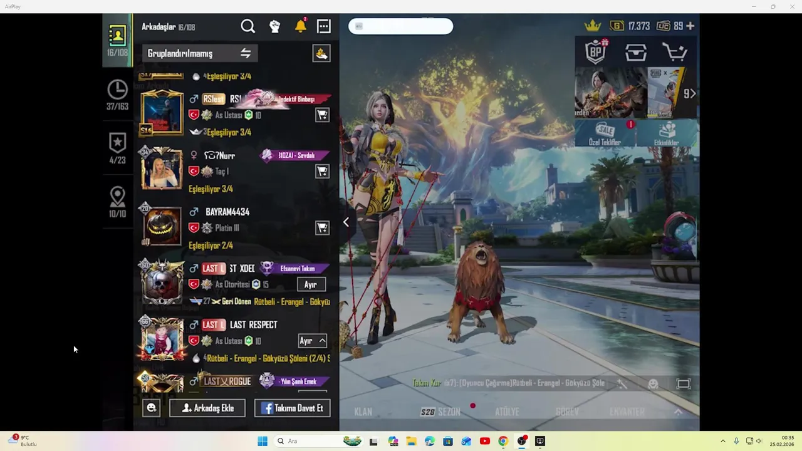The image size is (802, 451).
Task: Open the recent players clock tab
Action: point(117,95)
